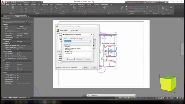This screenshot has width=185, height=104.
Task: Click the magenta object color swatch in ribbon
Action: pyautogui.click(x=130, y=7)
